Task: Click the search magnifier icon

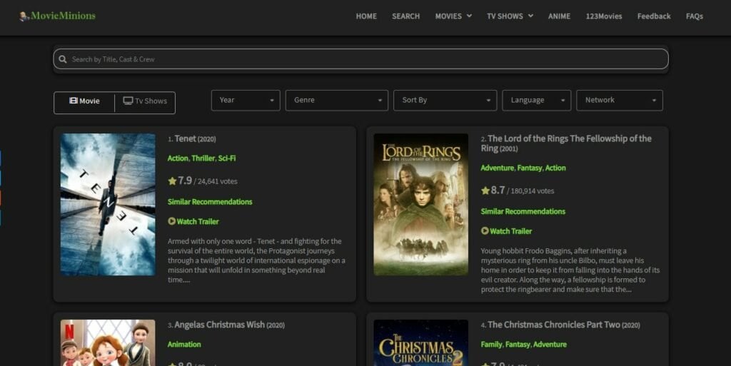Action: (63, 59)
